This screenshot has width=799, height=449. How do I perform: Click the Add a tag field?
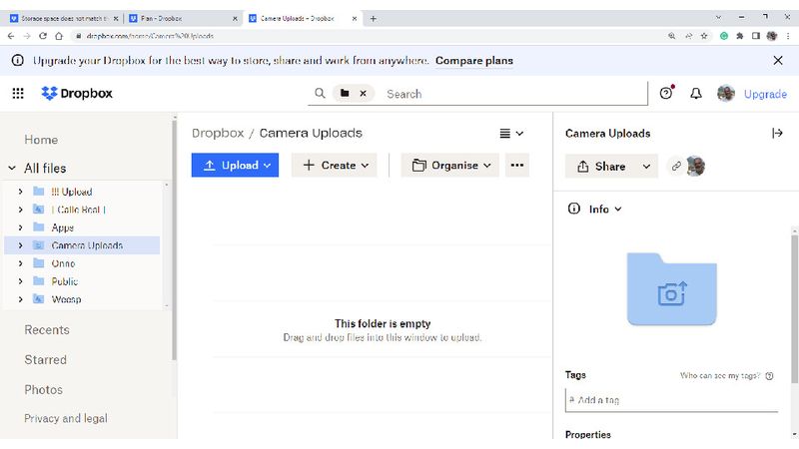click(671, 400)
